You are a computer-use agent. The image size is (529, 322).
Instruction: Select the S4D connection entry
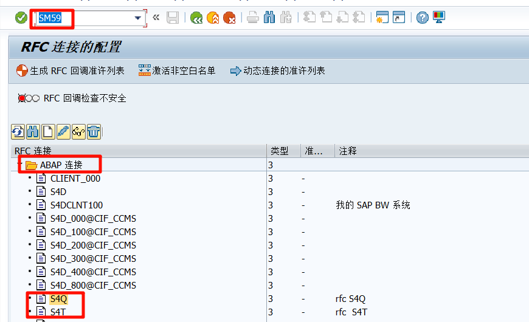click(x=58, y=192)
